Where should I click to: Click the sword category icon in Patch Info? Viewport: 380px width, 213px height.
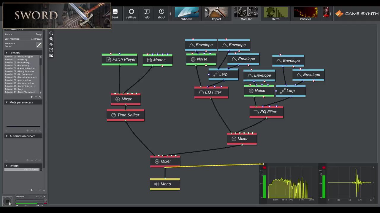(x=39, y=45)
